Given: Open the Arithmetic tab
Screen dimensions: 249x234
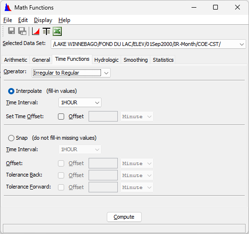Looking at the screenshot, I should point(16,60).
